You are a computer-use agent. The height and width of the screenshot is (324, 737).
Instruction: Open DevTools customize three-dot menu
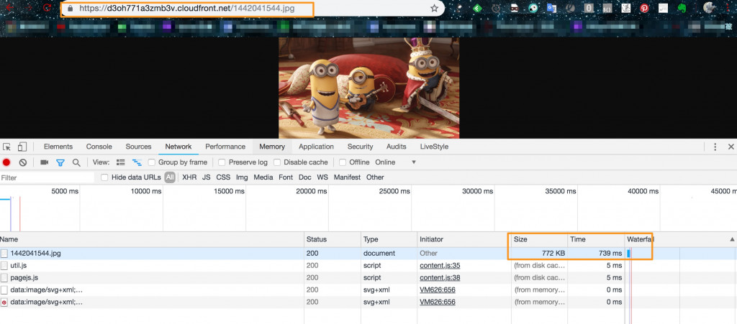point(715,147)
